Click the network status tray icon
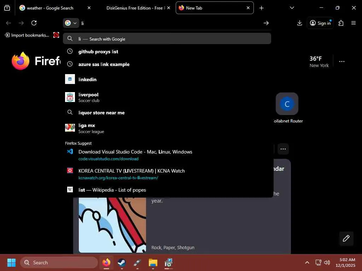 tap(319, 263)
